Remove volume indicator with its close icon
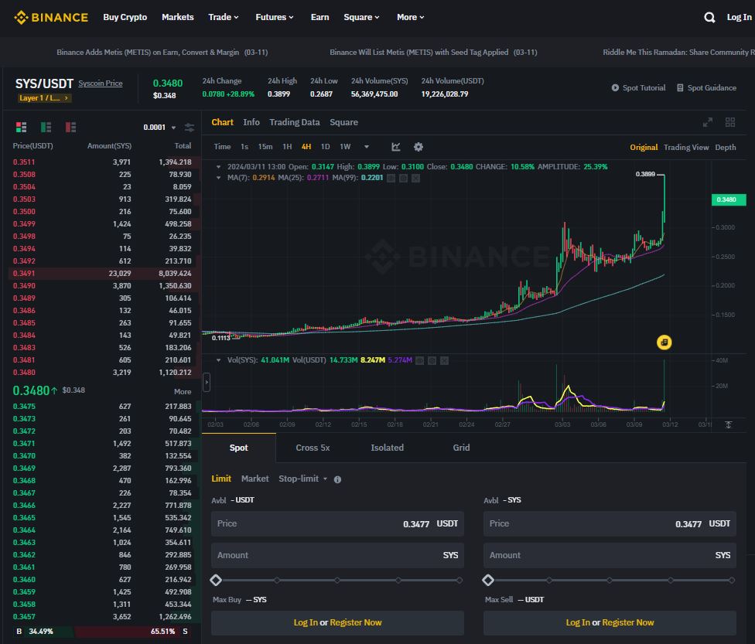Viewport: 755px width, 644px height. coord(445,360)
